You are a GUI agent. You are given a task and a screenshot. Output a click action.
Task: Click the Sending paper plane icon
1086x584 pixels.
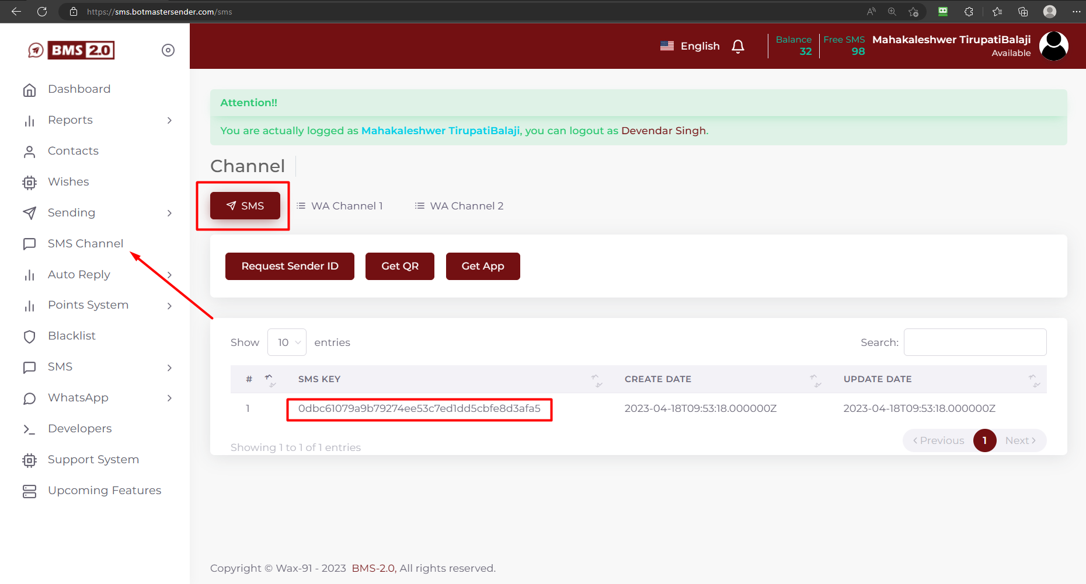point(30,213)
